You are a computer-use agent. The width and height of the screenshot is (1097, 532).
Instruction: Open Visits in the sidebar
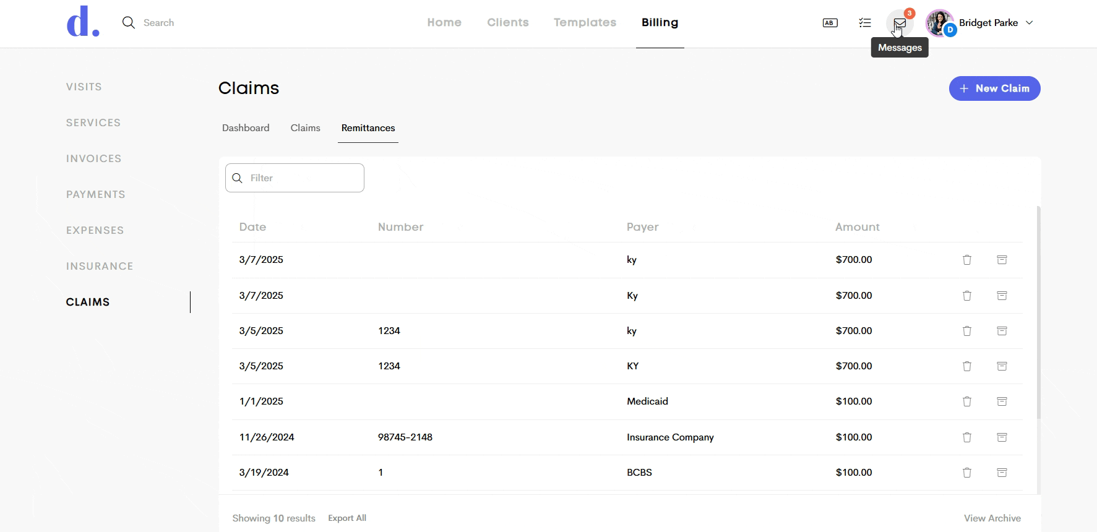click(x=84, y=87)
